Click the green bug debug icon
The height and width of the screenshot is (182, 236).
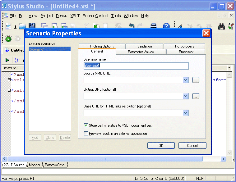pos(8,39)
